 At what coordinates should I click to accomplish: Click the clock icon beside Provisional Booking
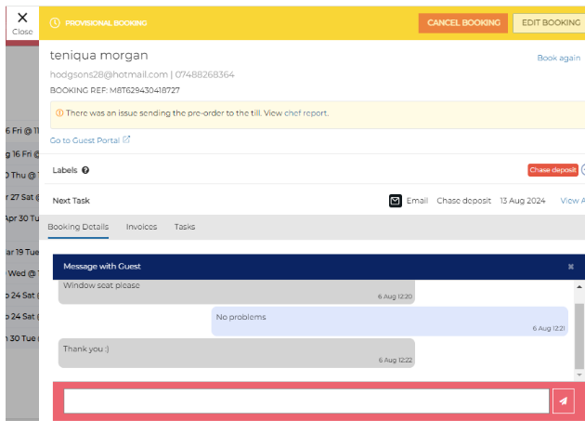[55, 23]
